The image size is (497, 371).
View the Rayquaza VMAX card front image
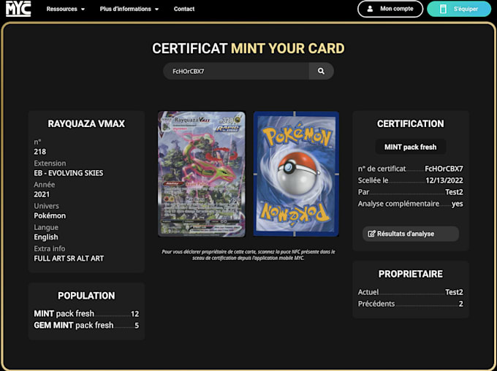(x=202, y=174)
